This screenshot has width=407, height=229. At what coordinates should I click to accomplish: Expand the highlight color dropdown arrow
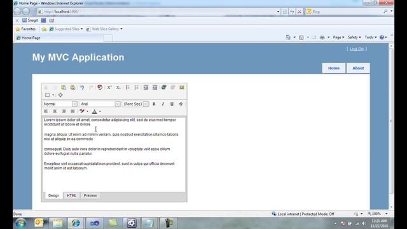(88, 111)
